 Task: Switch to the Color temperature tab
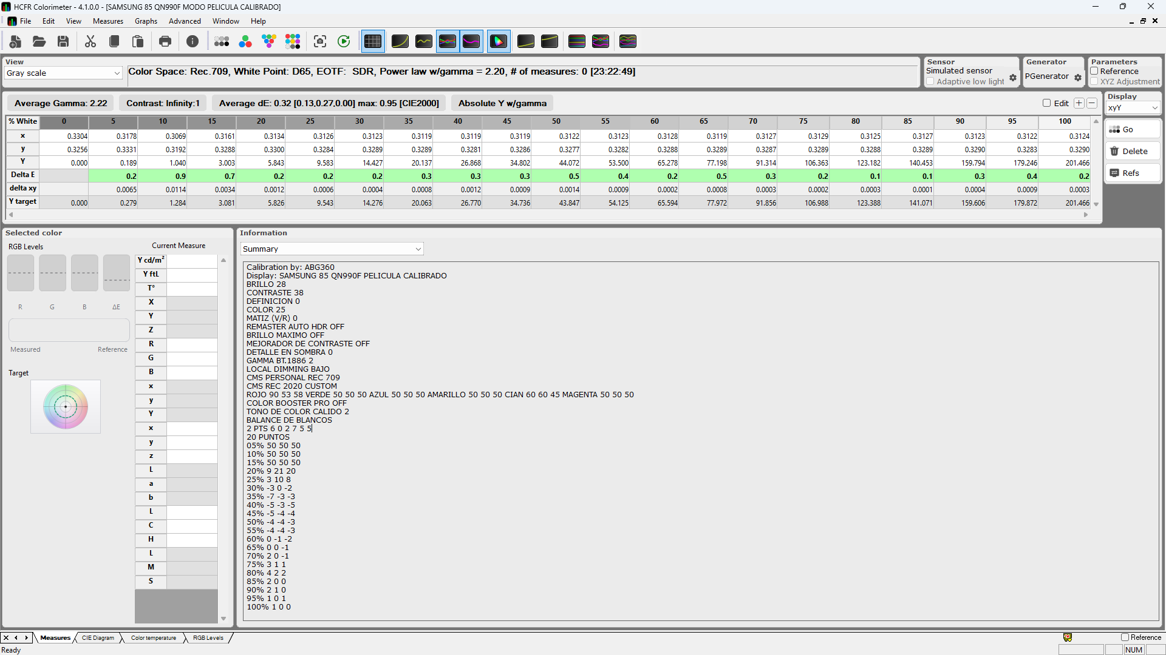tap(154, 638)
